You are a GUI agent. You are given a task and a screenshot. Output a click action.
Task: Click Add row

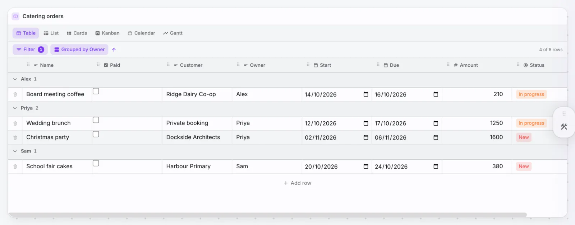coord(298,183)
